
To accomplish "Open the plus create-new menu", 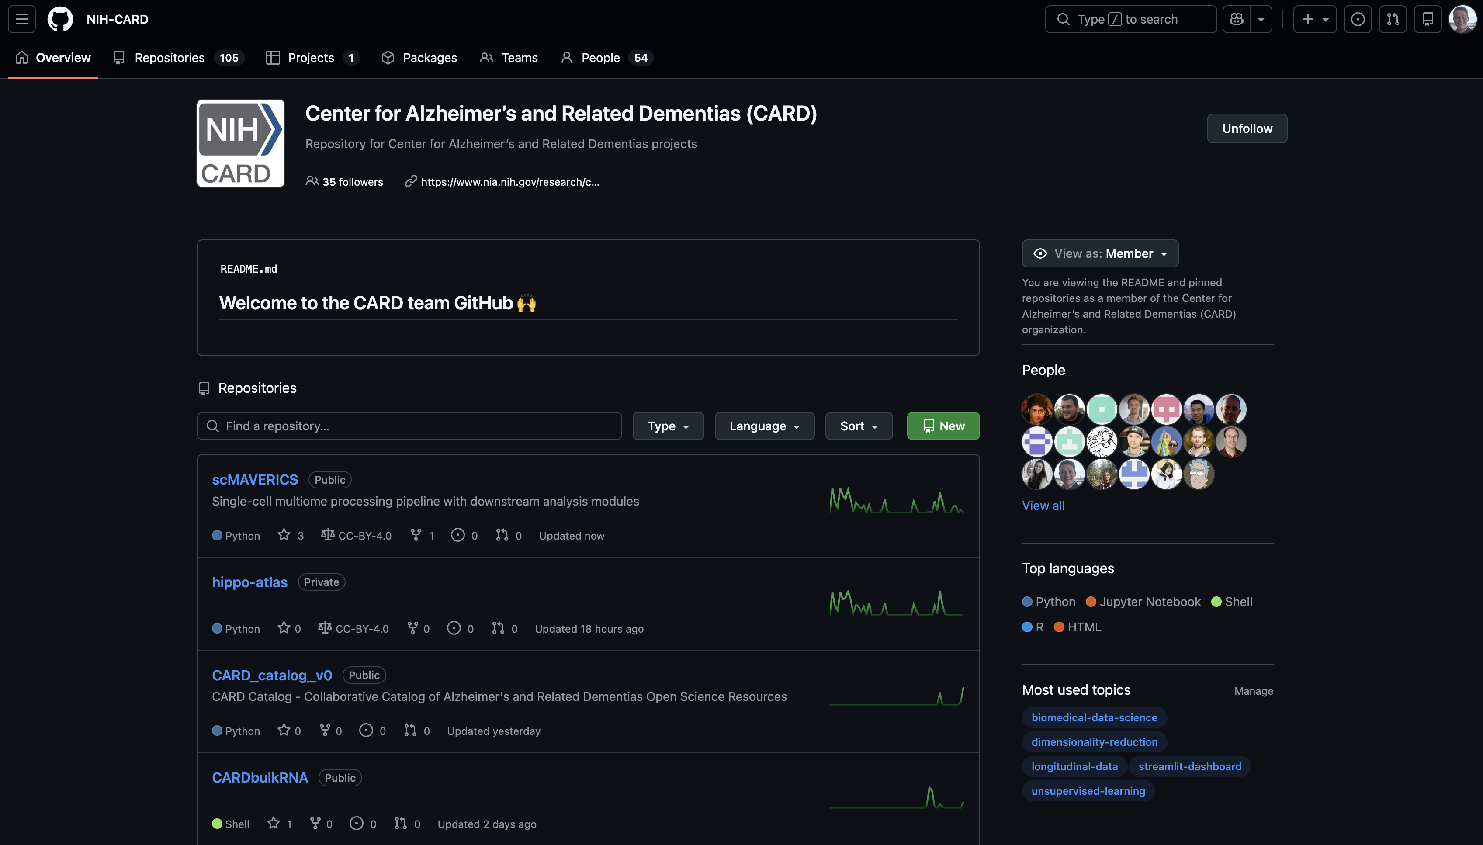I will point(1315,19).
